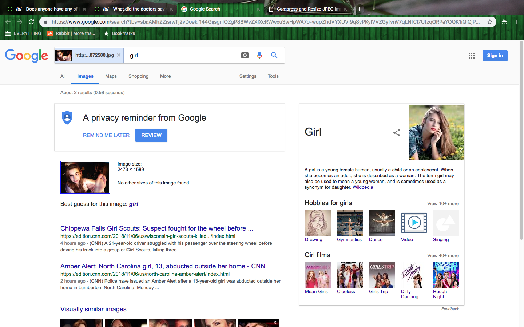This screenshot has width=524, height=327.
Task: Select the Shopping search tab
Action: tap(138, 76)
